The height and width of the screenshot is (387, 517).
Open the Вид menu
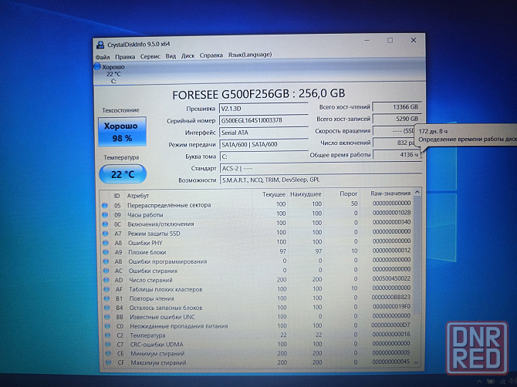point(171,56)
